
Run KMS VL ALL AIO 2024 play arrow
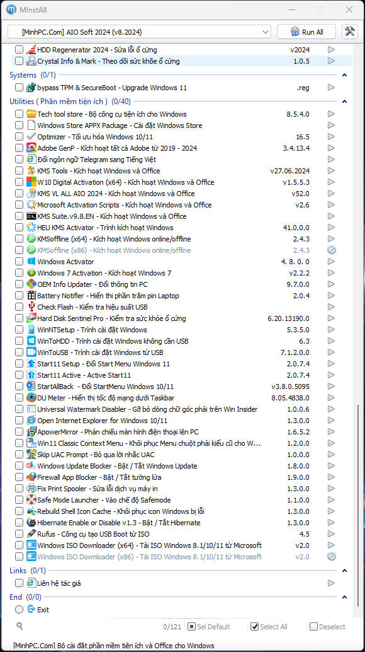pos(331,194)
